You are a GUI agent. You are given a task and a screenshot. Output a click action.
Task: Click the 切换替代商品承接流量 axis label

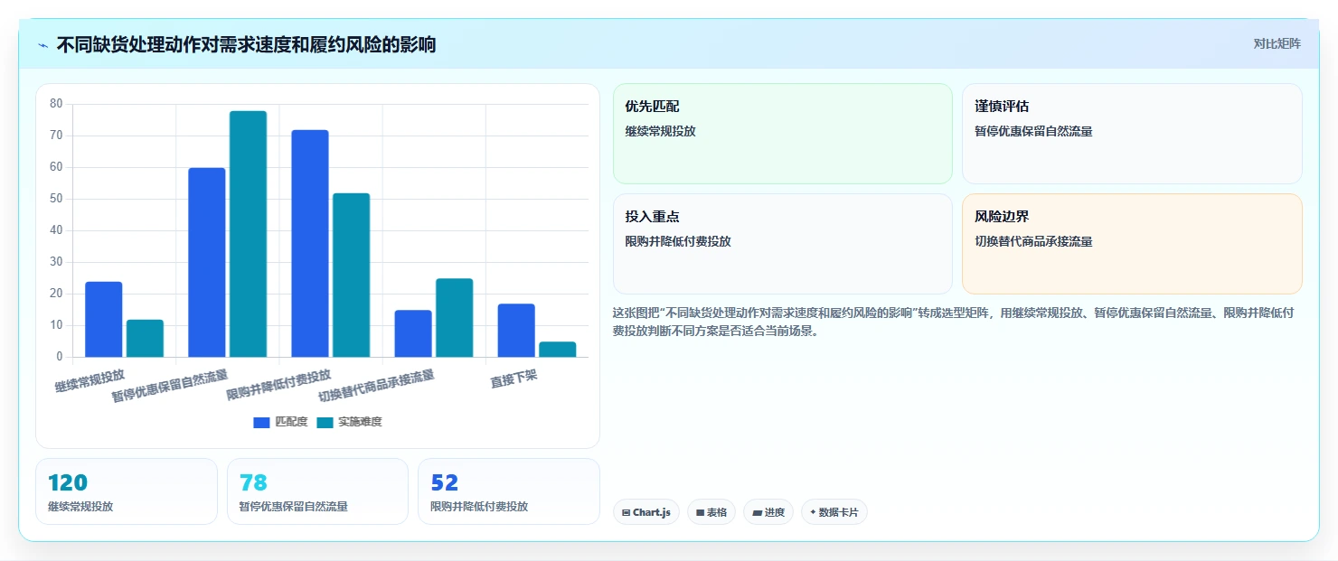376,386
